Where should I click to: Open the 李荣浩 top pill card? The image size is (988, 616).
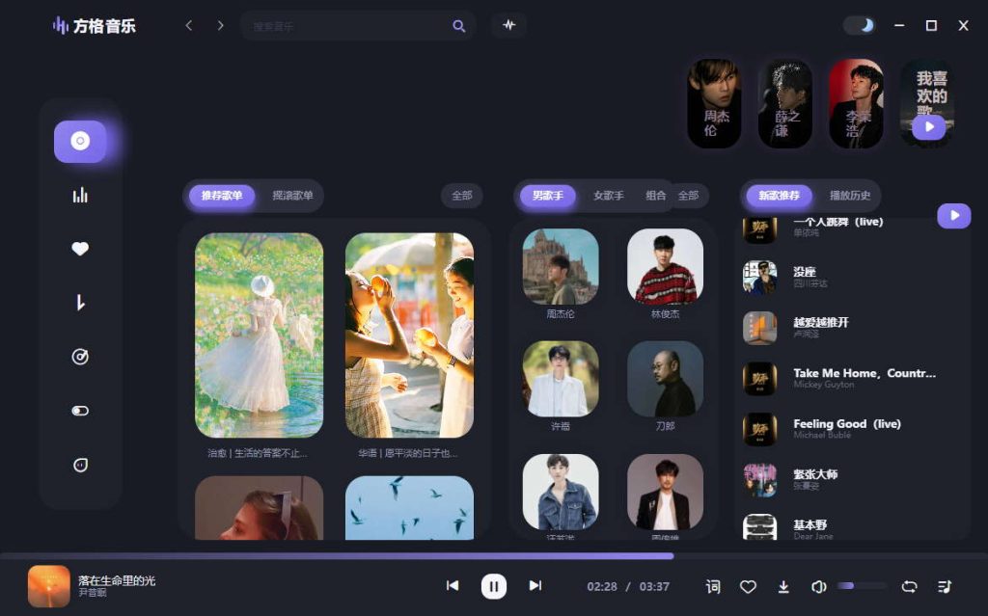pos(856,103)
